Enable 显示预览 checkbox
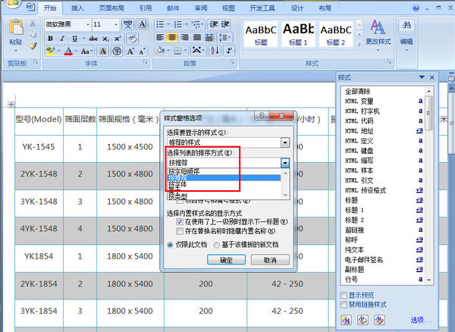The width and height of the screenshot is (455, 332). (344, 295)
